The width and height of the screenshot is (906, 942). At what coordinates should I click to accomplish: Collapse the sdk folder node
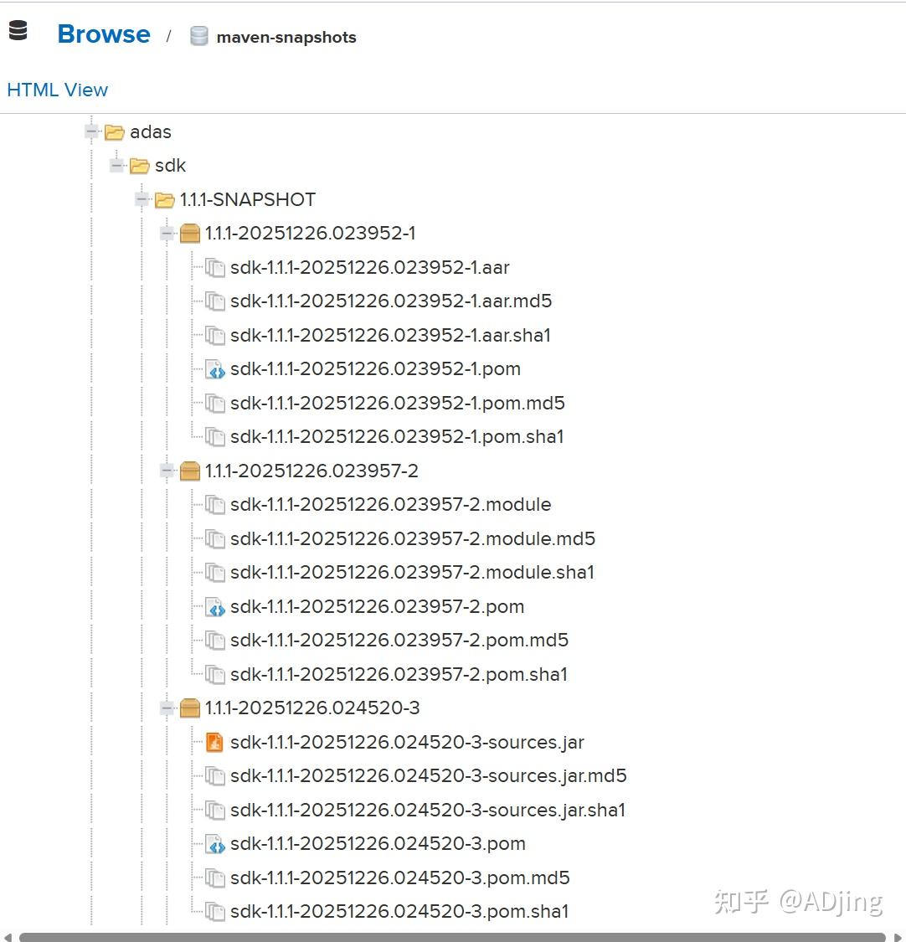click(x=117, y=166)
